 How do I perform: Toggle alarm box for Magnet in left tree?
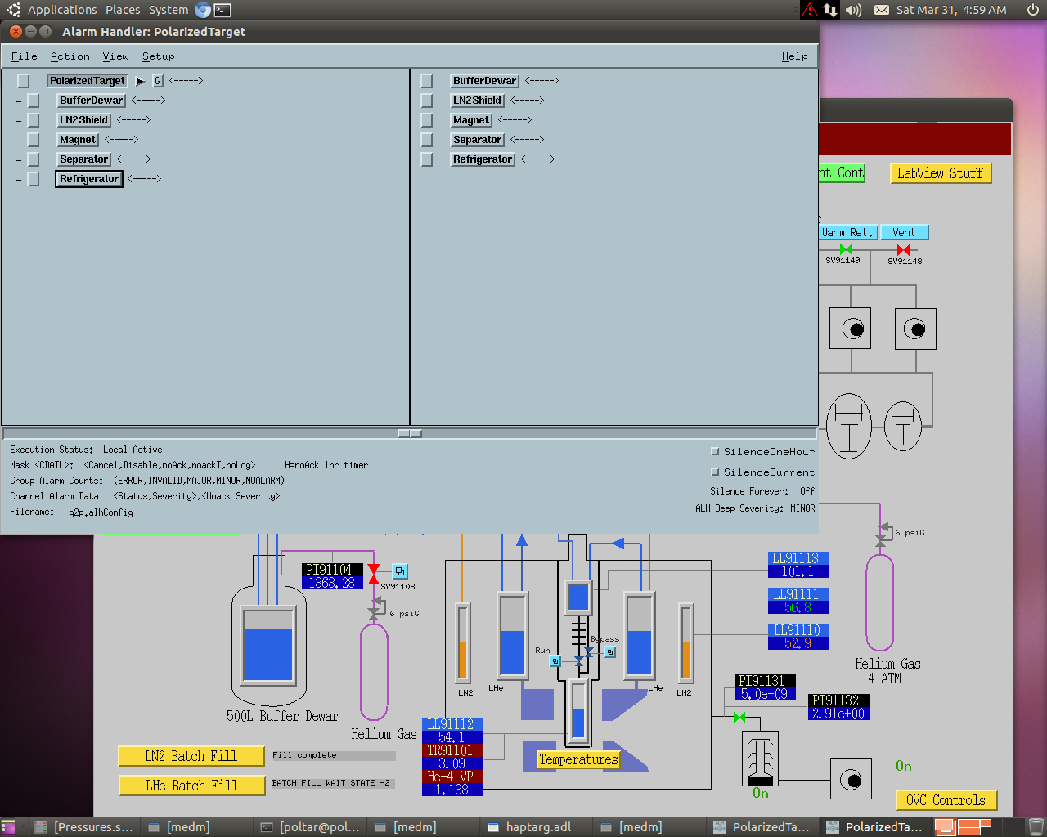[x=34, y=140]
